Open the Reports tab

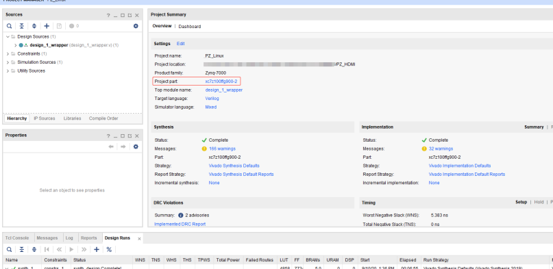[x=88, y=238]
